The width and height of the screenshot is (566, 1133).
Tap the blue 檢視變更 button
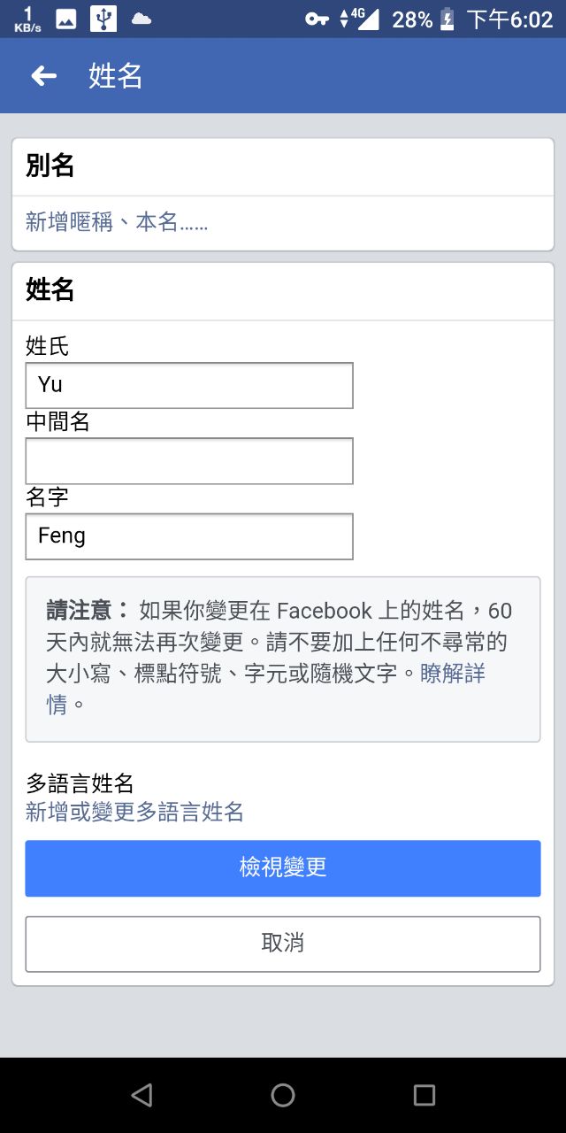coord(283,868)
